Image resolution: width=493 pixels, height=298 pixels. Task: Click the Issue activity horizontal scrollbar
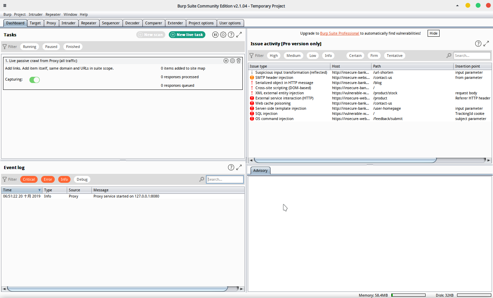pos(345,160)
